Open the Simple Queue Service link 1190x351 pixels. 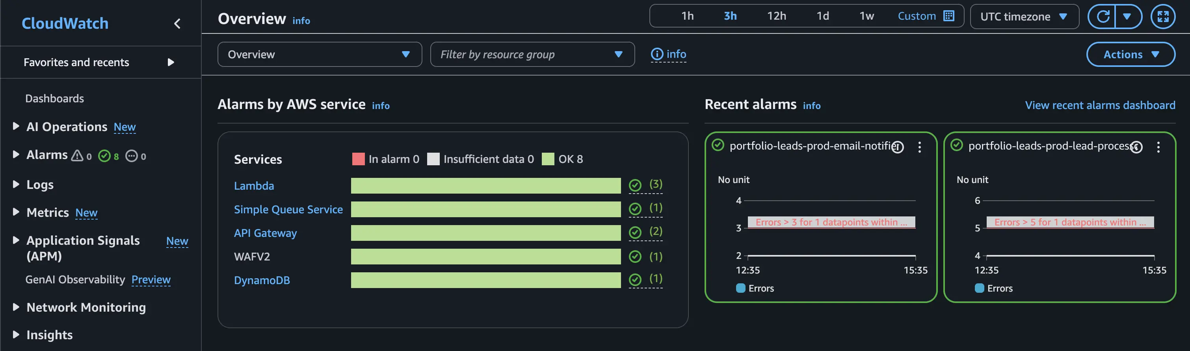coord(288,209)
